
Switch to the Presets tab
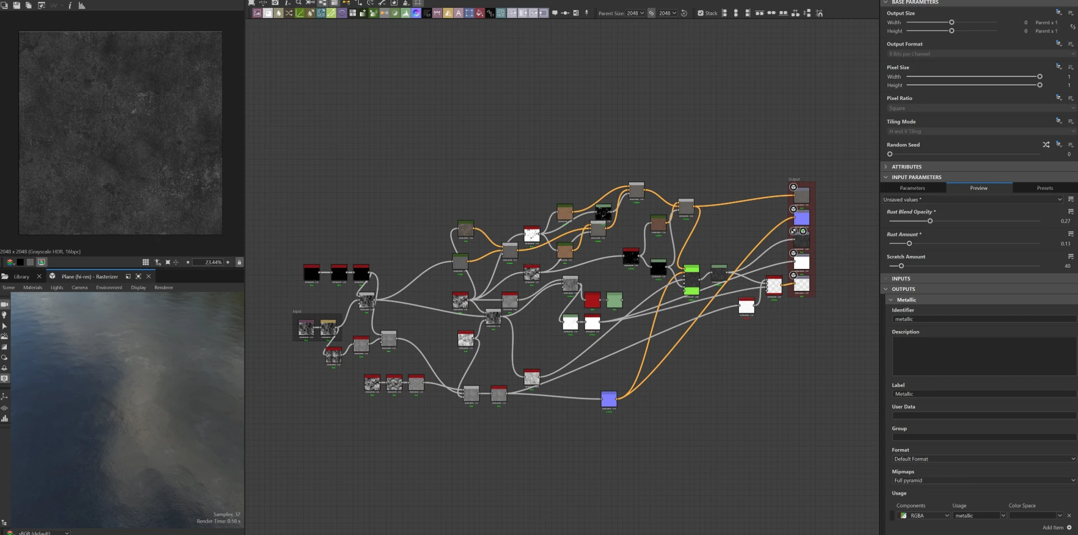pos(1045,188)
